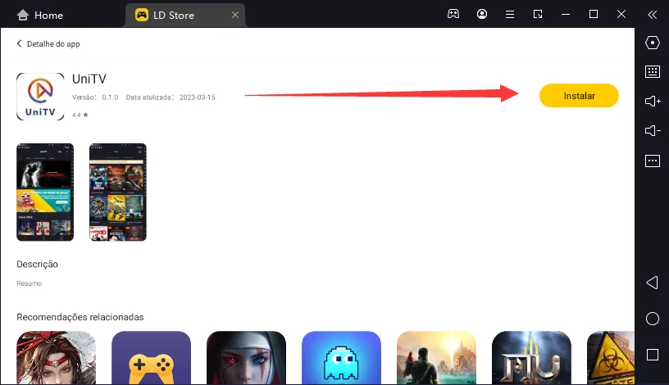Click the Resumo text

29,283
